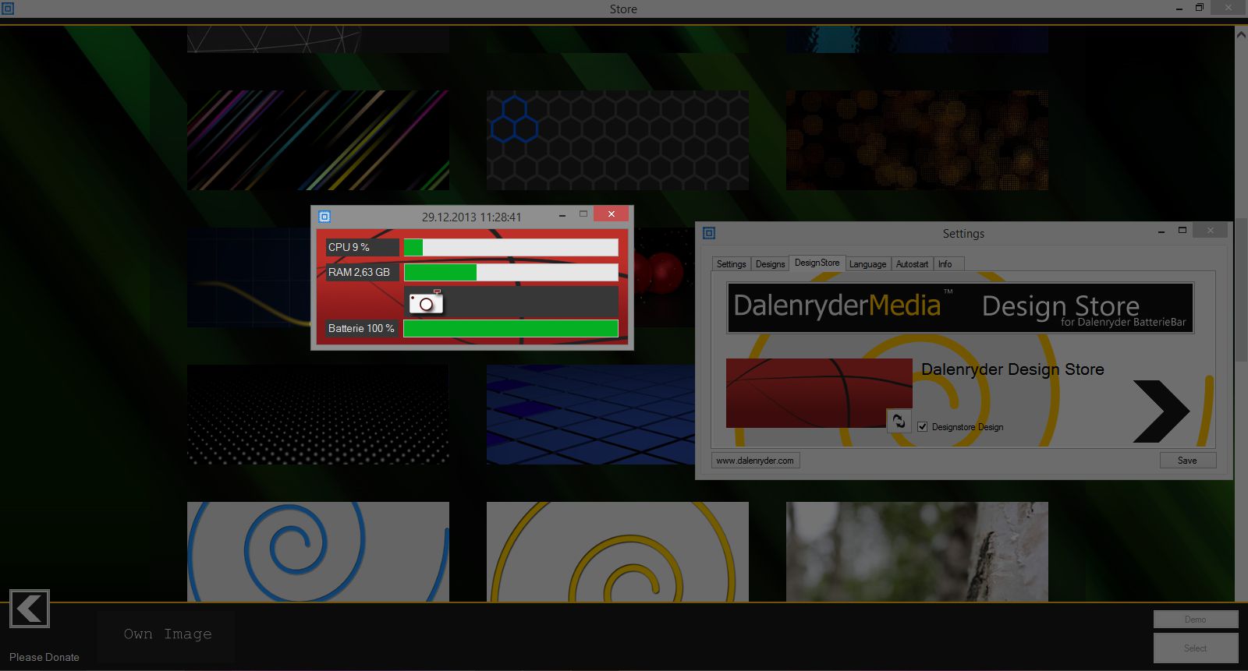Click the Store vertical scrollbar
The height and width of the screenshot is (671, 1248).
click(1241, 312)
